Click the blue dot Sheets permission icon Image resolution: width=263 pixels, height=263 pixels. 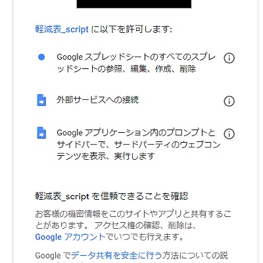point(41,57)
